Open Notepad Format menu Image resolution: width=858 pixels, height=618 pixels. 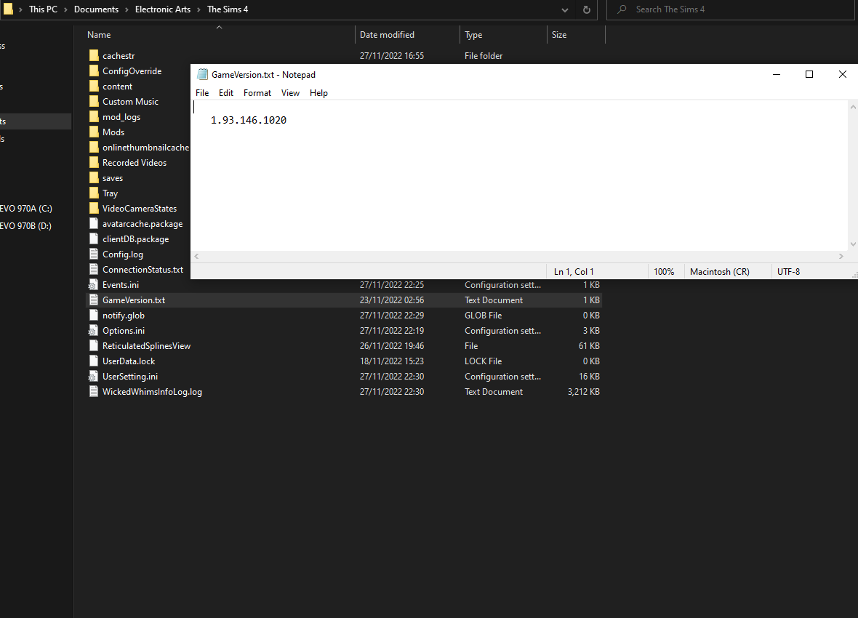click(x=257, y=93)
